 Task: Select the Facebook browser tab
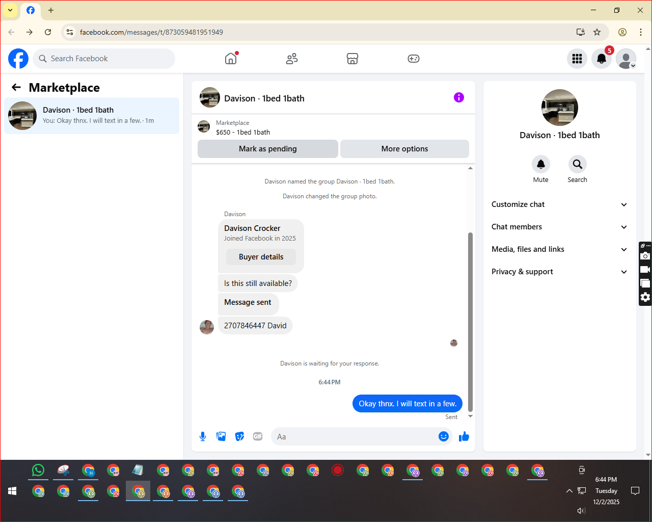click(x=31, y=10)
